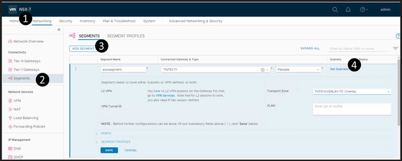Switch to the SEGMENT PROFILES tab
Viewport: 402px width, 161px height.
[126, 36]
